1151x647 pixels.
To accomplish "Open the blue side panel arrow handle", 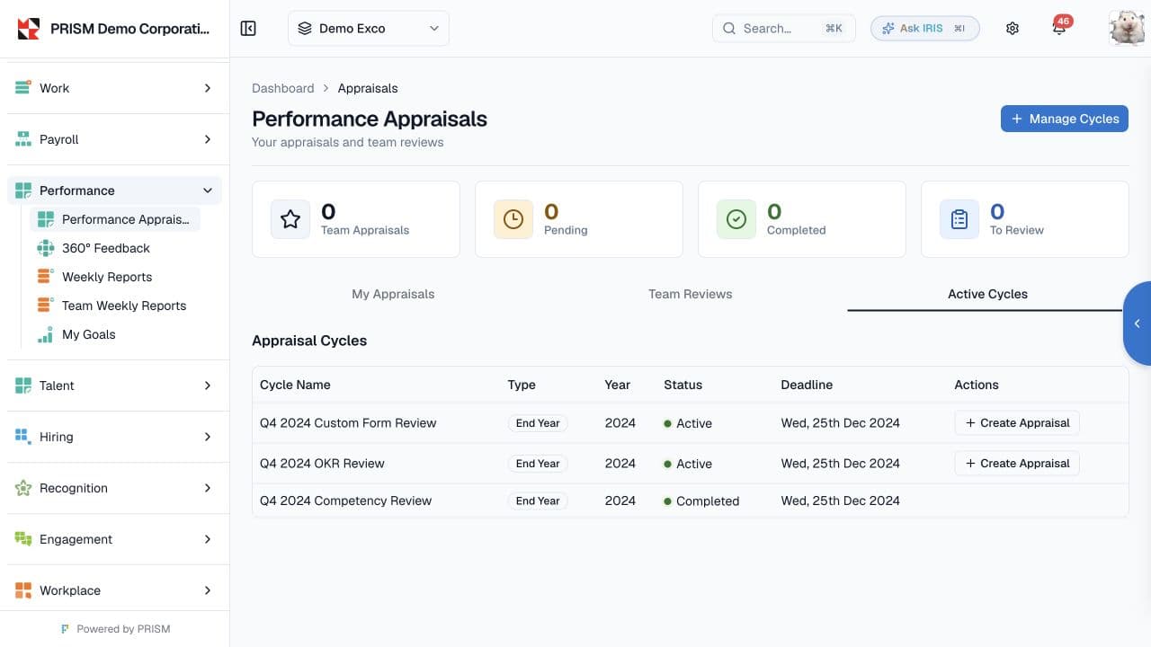I will [1138, 323].
